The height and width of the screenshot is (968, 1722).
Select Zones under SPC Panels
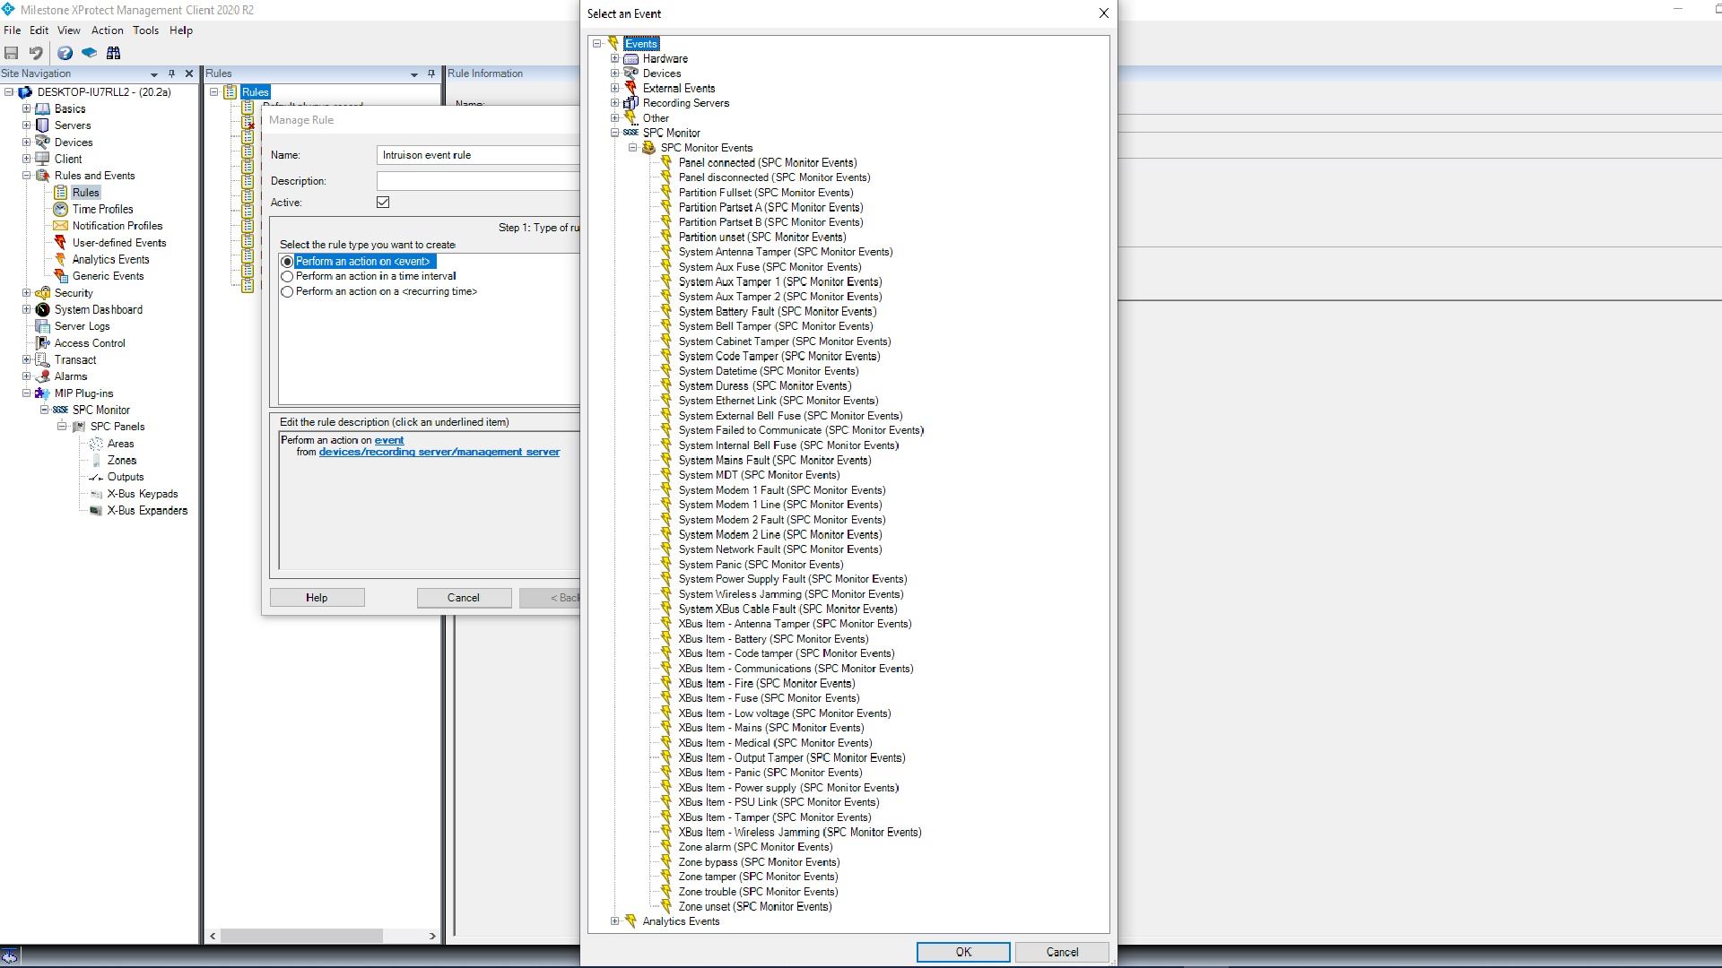pyautogui.click(x=122, y=460)
